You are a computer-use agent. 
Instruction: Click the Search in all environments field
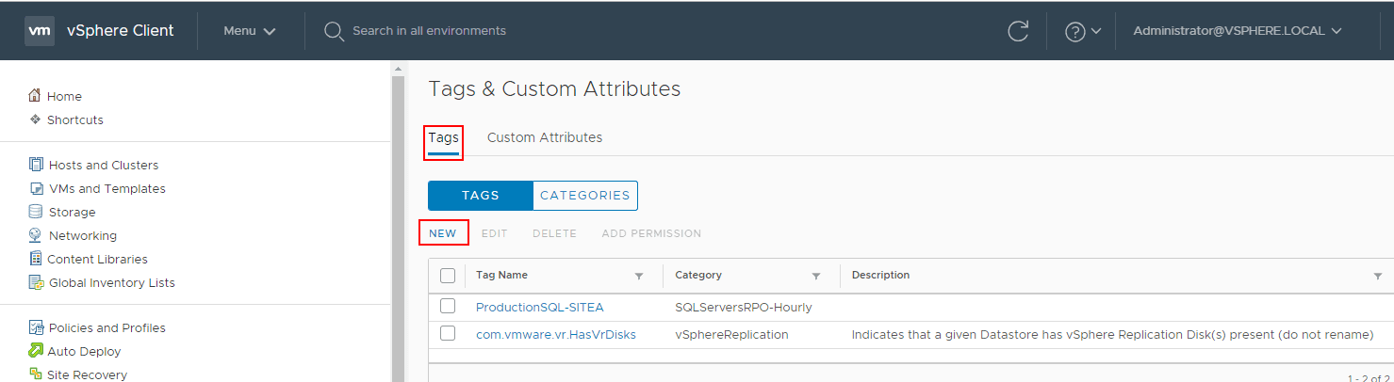click(429, 31)
